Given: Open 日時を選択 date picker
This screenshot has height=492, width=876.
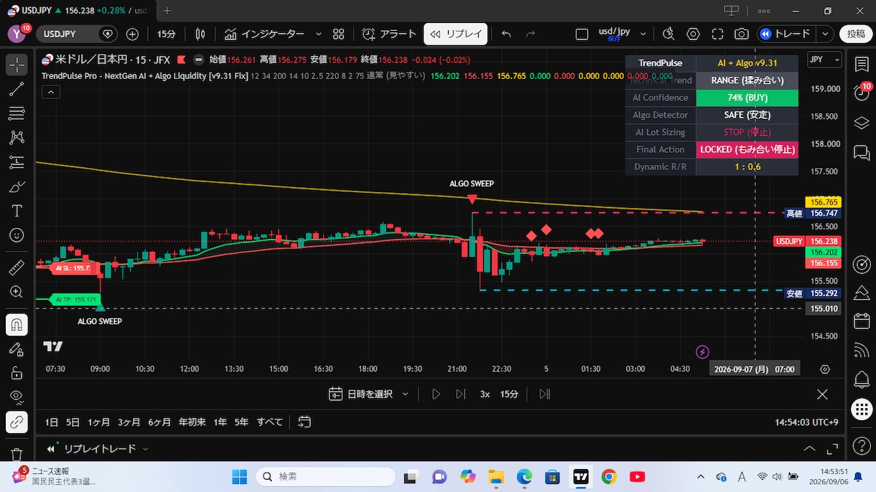Looking at the screenshot, I should pyautogui.click(x=361, y=394).
